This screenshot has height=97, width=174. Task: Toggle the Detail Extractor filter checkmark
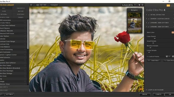pyautogui.click(x=149, y=15)
